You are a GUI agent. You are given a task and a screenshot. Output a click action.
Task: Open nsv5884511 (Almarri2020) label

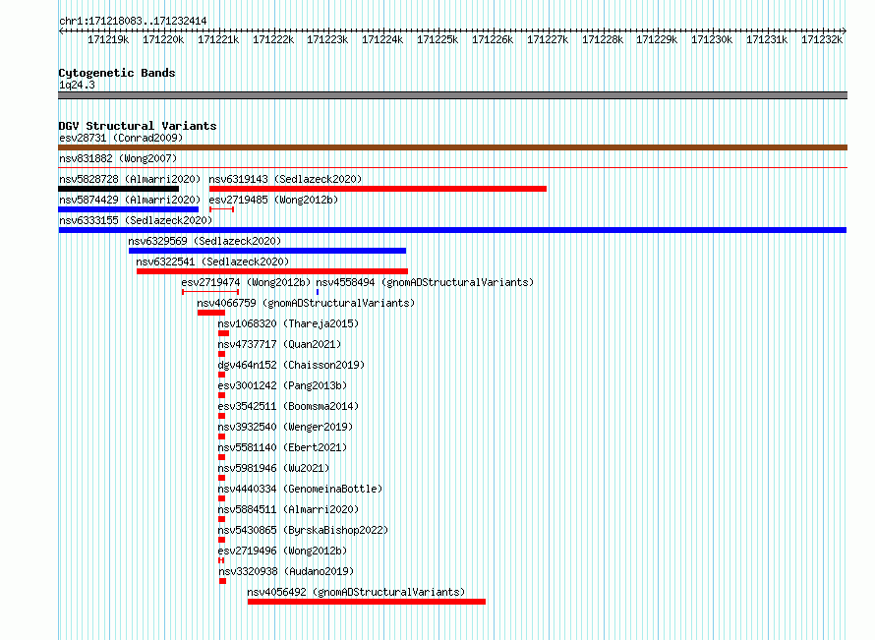[x=288, y=509]
